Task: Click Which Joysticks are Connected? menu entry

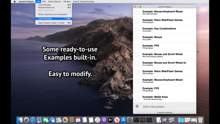Action: [x=53, y=14]
